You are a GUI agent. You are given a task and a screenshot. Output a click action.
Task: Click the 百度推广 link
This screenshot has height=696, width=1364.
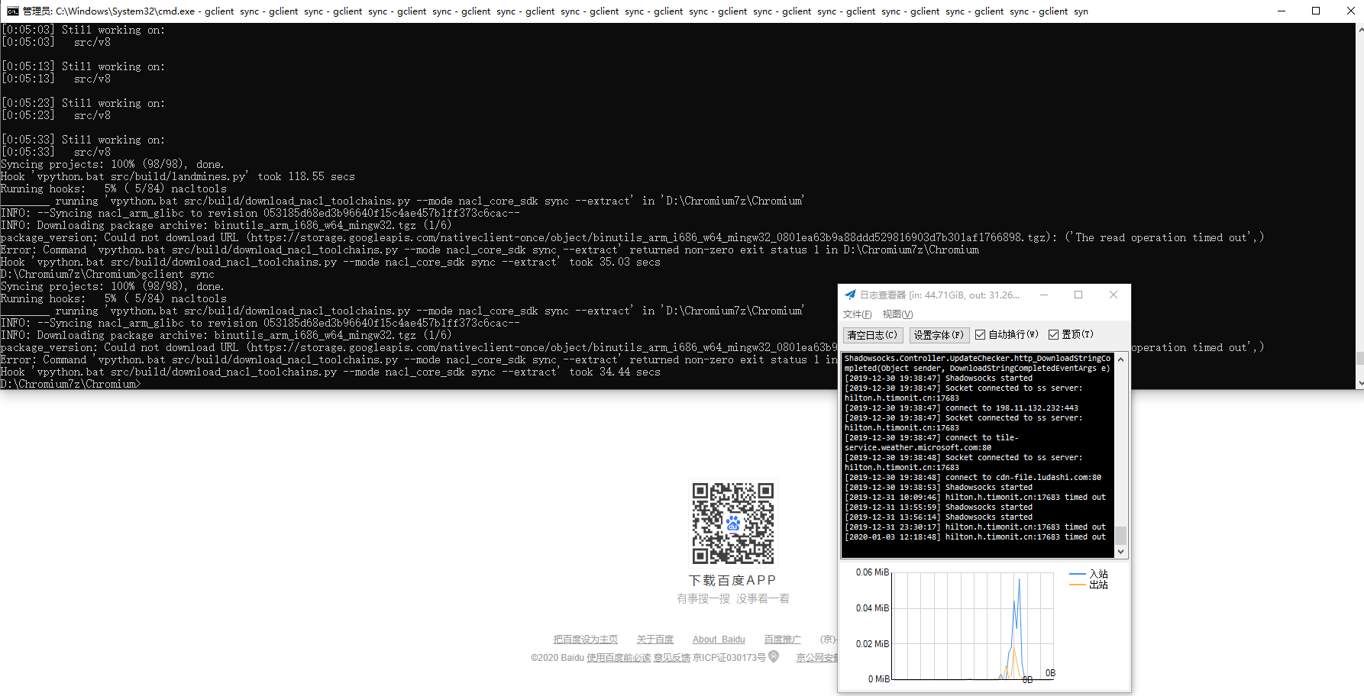click(x=782, y=639)
